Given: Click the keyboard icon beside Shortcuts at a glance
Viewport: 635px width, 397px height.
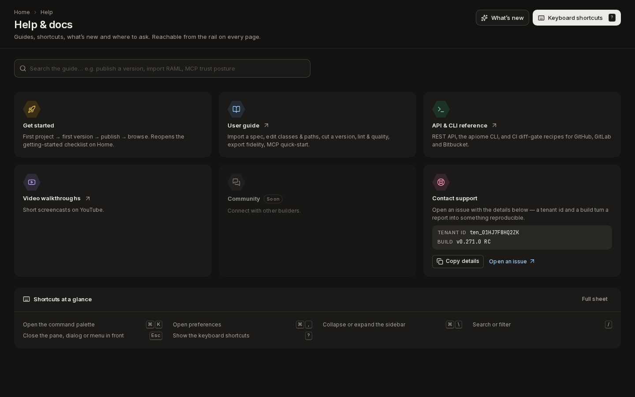Looking at the screenshot, I should [26, 299].
